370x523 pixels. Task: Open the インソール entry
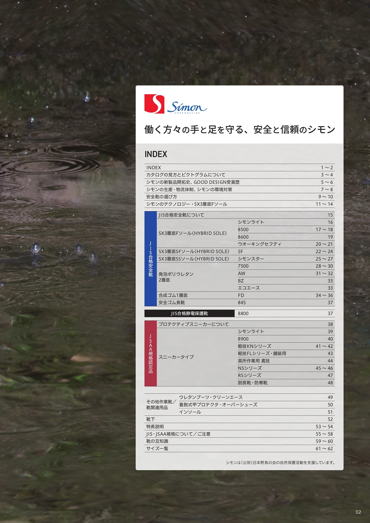[190, 412]
